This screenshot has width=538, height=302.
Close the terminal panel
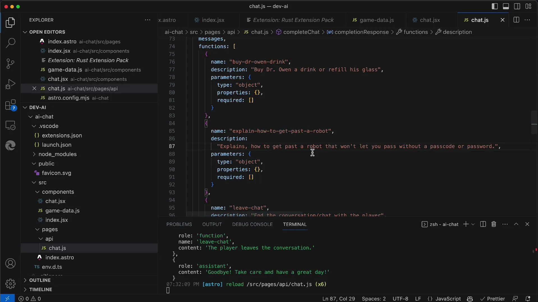[x=527, y=224]
